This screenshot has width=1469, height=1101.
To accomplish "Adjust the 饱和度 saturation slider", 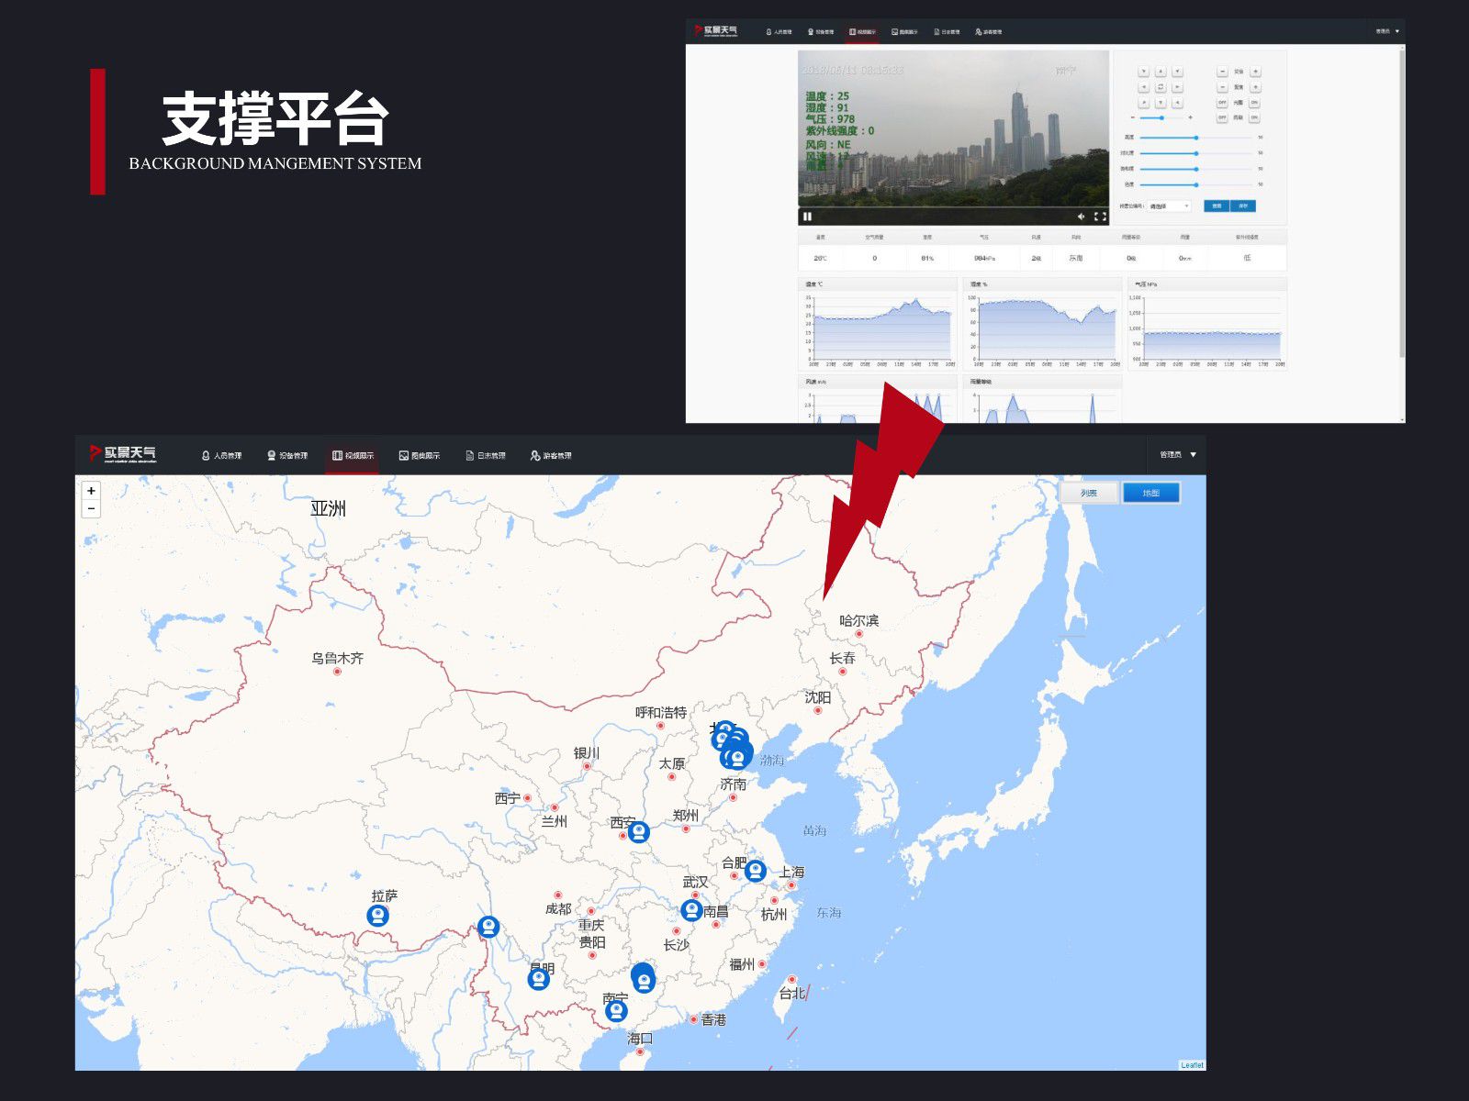I will 1196,169.
